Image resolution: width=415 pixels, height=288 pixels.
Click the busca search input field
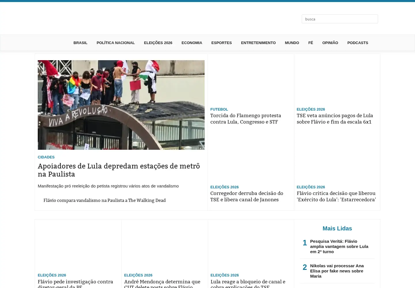coord(340,19)
